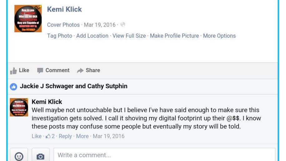286x161 pixels.
Task: Open the Cover Photos album link
Action: [63, 25]
